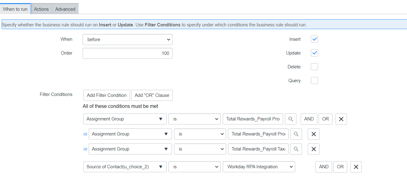
Task: Switch to the Actions tab
Action: [41, 9]
